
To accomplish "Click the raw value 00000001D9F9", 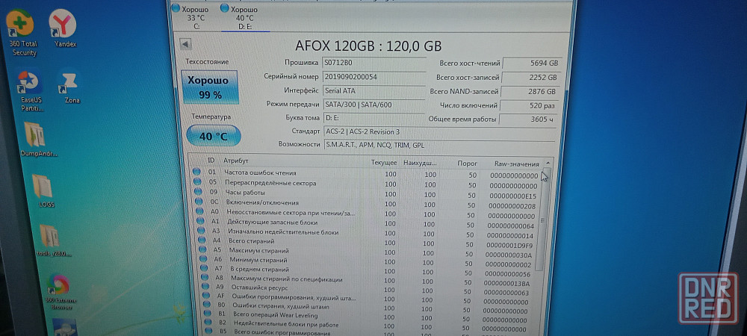I will 509,246.
